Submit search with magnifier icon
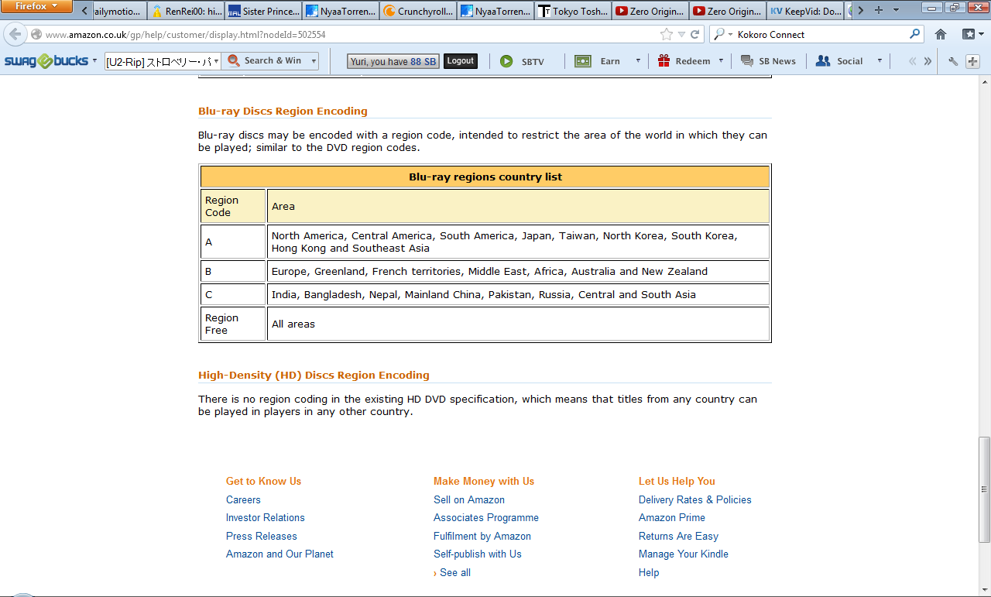 pos(915,34)
